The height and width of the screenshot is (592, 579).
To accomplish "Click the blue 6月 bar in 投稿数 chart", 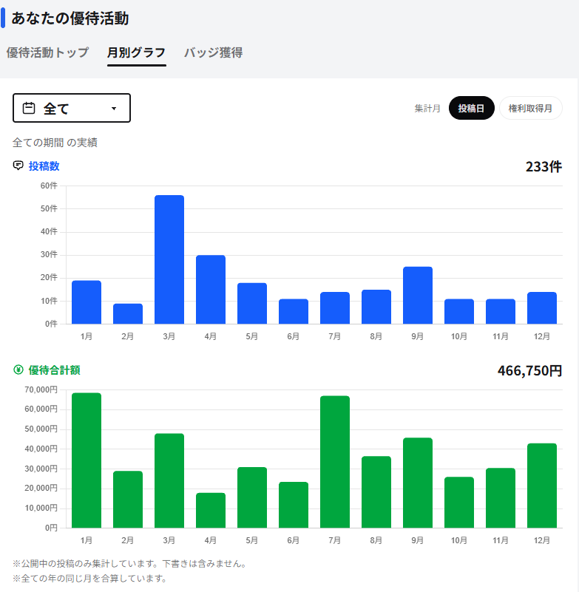I will coord(294,311).
